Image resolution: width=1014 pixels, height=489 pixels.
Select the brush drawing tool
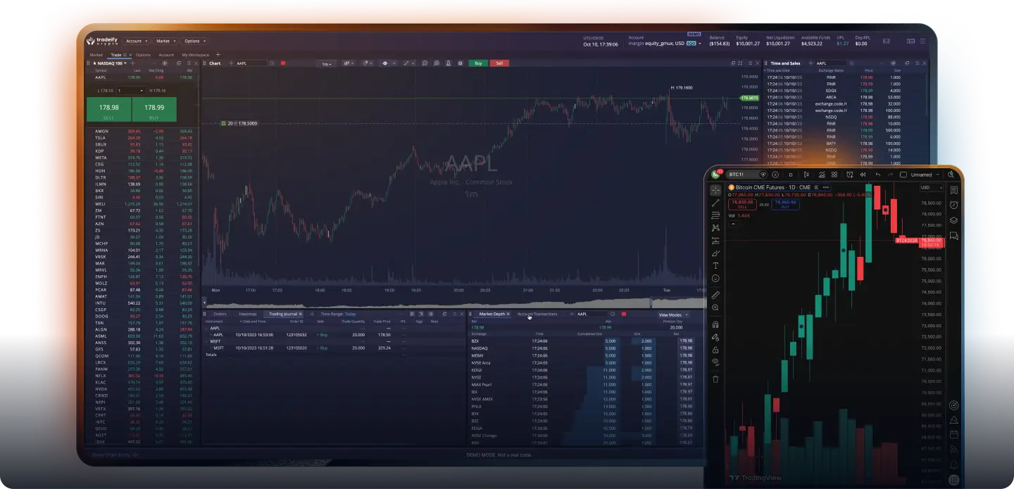(715, 253)
